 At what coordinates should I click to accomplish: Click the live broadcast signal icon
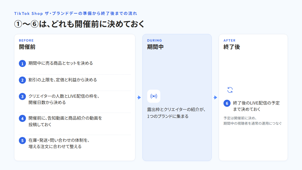click(x=154, y=96)
